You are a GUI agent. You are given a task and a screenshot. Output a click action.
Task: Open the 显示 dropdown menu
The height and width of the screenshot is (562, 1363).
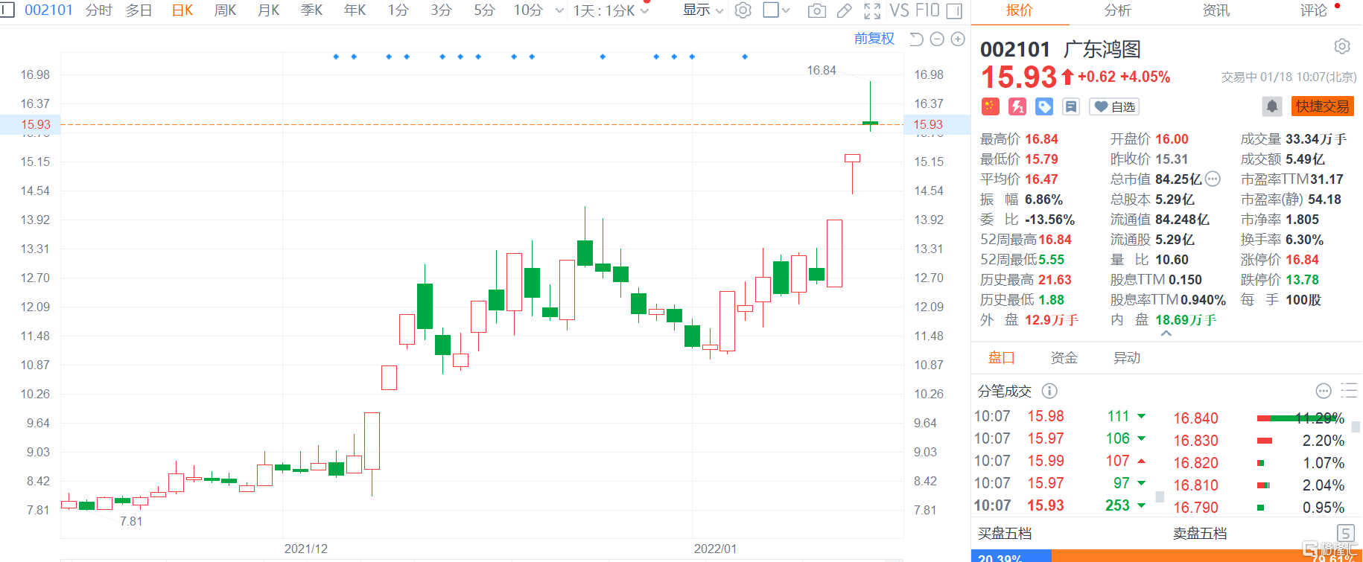pos(702,10)
